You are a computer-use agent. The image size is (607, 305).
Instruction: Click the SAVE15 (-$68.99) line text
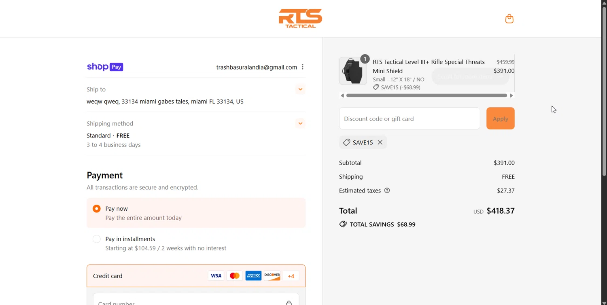point(401,87)
